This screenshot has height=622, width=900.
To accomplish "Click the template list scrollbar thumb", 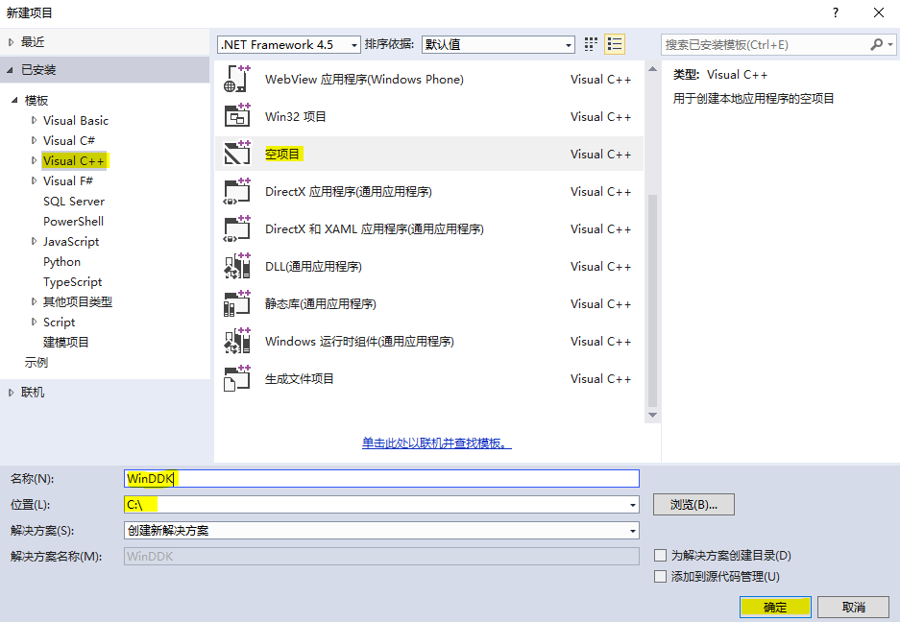I will pos(652,300).
